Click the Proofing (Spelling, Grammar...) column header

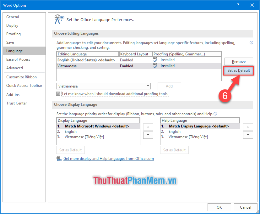click(187, 54)
